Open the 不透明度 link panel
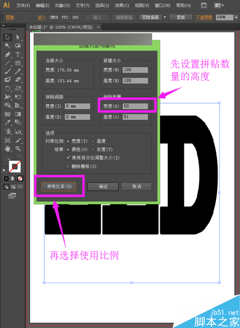 [204, 17]
